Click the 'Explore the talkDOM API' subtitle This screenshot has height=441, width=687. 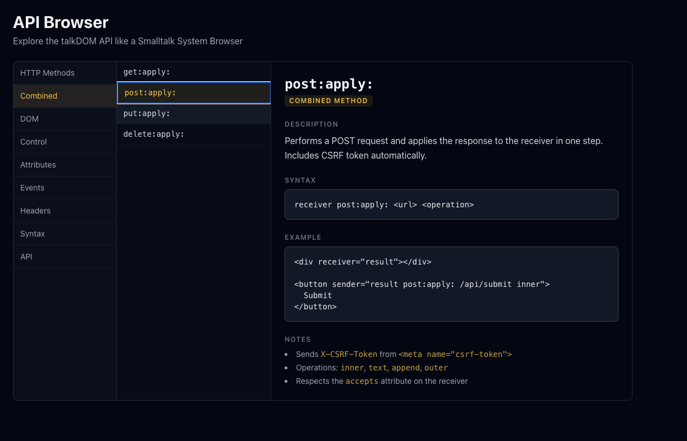(128, 41)
